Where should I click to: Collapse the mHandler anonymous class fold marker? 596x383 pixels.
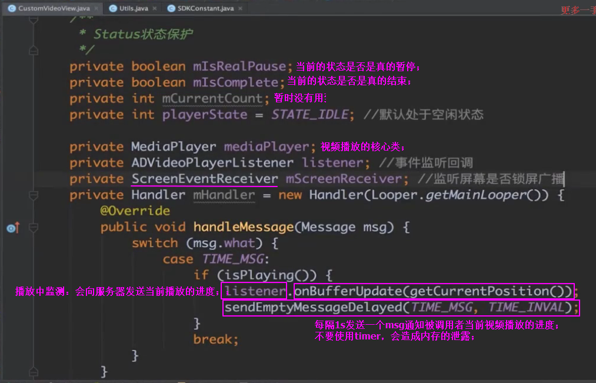tap(34, 196)
